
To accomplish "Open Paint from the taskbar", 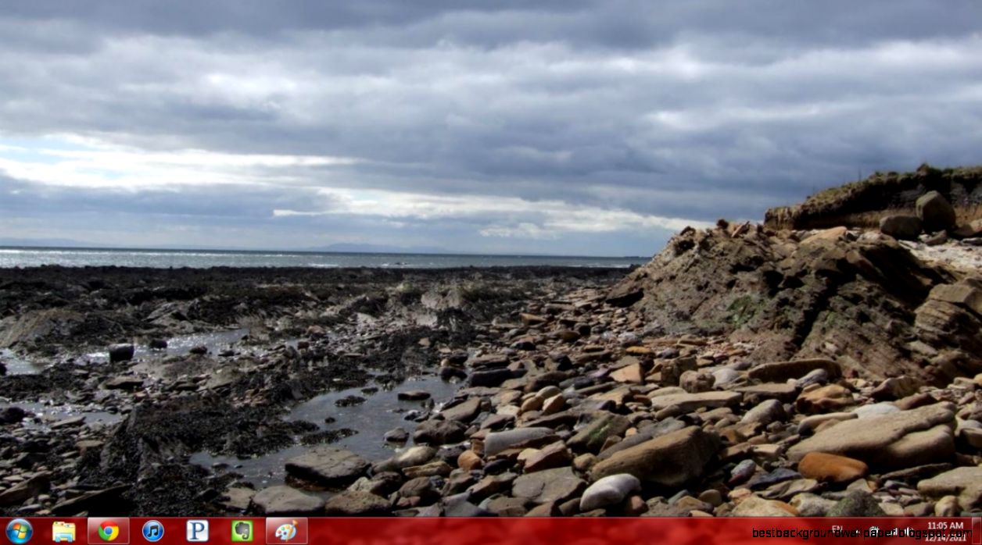I will pyautogui.click(x=283, y=530).
